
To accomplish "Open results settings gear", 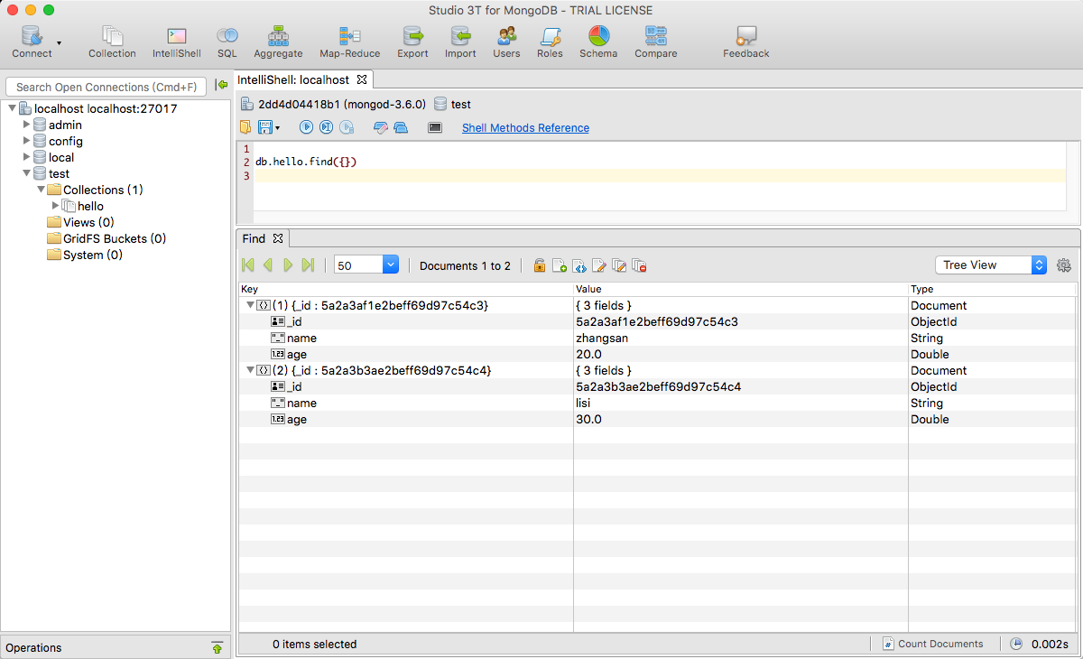I will pyautogui.click(x=1064, y=265).
